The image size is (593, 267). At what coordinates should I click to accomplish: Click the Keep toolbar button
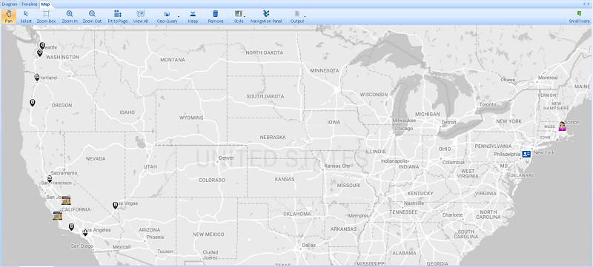193,16
